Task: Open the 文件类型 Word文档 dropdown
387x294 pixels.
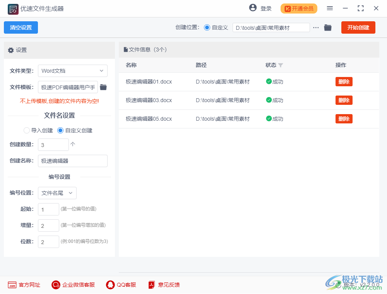Action: tap(73, 71)
